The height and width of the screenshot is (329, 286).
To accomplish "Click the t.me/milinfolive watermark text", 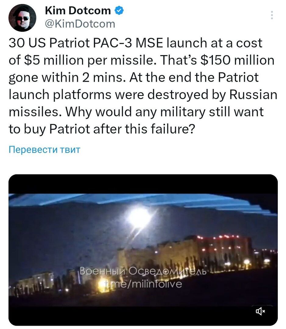I will pyautogui.click(x=143, y=284).
